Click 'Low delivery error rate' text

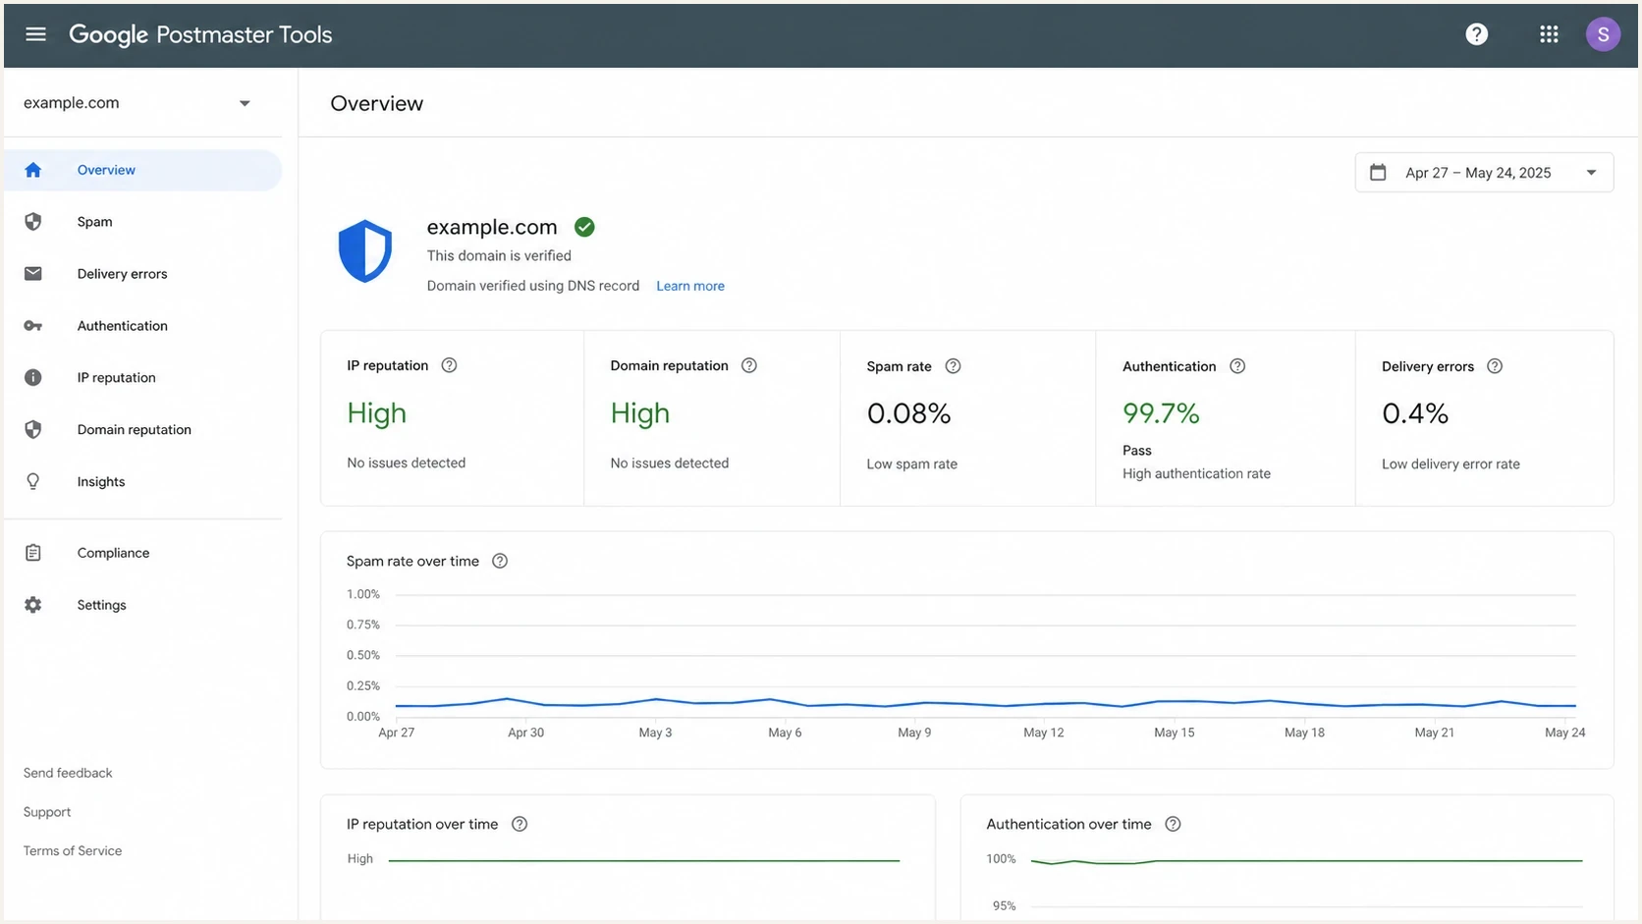[x=1450, y=464]
